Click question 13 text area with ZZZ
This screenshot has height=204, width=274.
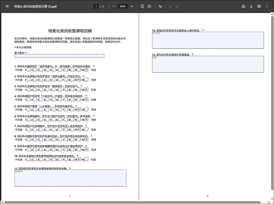208,64
